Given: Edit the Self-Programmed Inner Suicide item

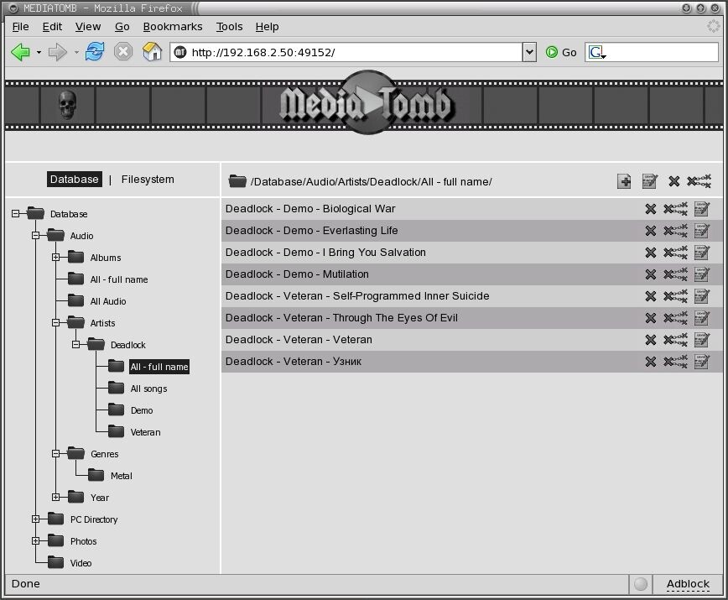Looking at the screenshot, I should [701, 296].
